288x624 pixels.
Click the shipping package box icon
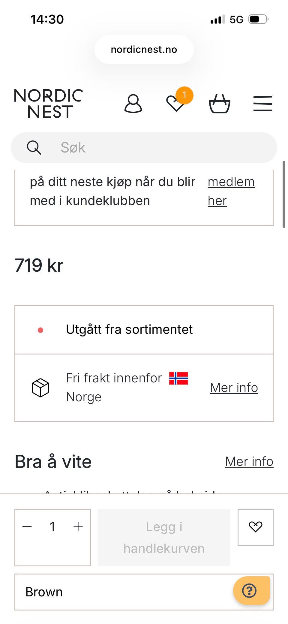(40, 388)
